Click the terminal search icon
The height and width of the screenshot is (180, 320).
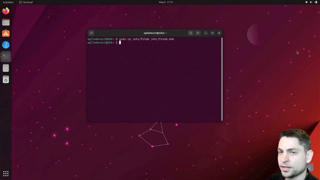190,33
